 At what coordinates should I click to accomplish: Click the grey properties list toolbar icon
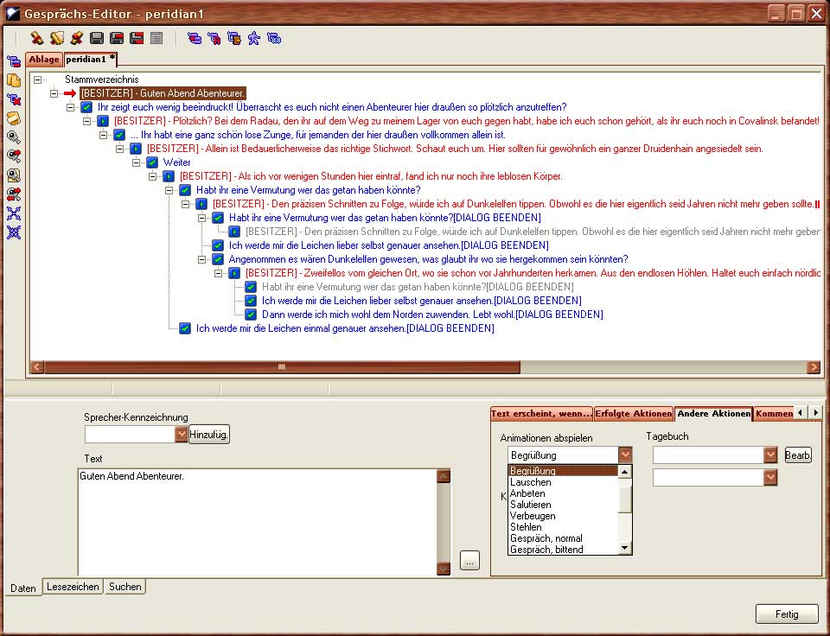pos(156,38)
